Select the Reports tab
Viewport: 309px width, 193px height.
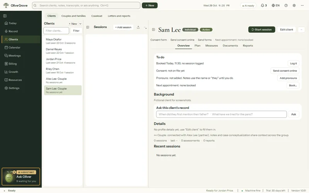(248, 46)
